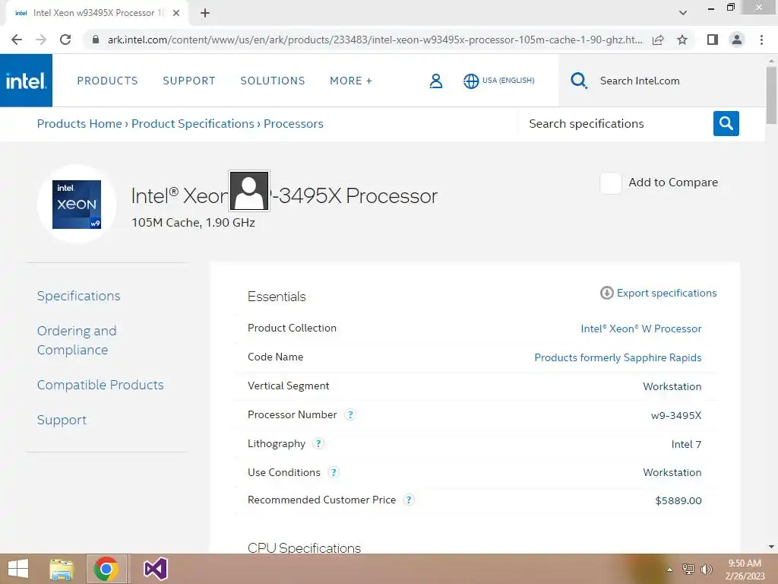This screenshot has height=584, width=778.
Task: Click the globe language icon
Action: tap(471, 81)
